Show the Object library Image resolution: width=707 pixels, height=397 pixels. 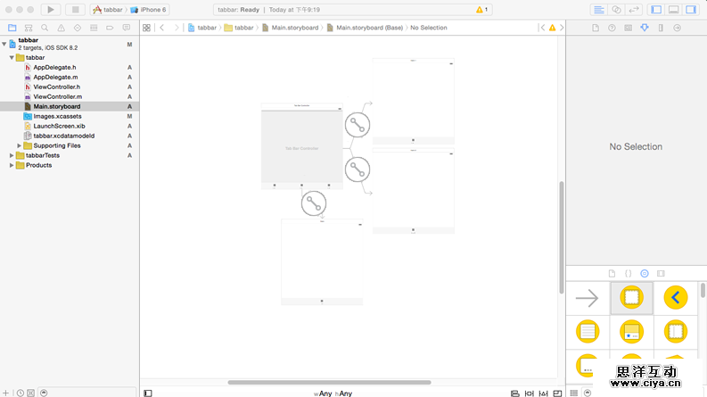[x=645, y=273]
